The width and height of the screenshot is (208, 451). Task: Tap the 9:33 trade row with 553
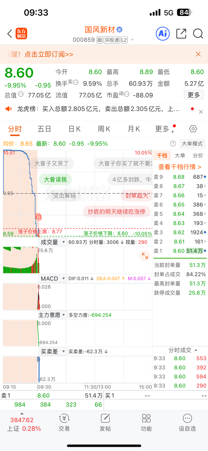pyautogui.click(x=180, y=358)
